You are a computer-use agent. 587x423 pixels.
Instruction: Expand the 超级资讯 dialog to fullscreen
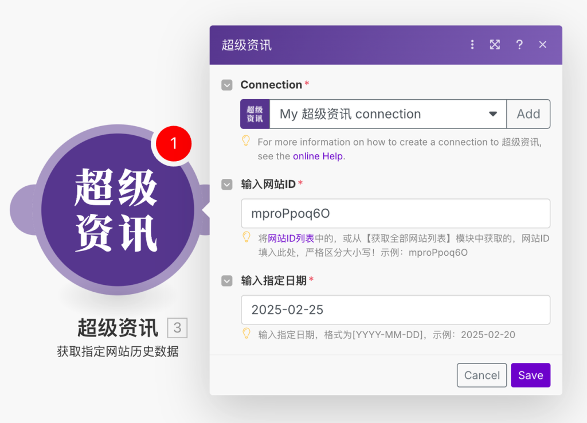[x=495, y=44]
